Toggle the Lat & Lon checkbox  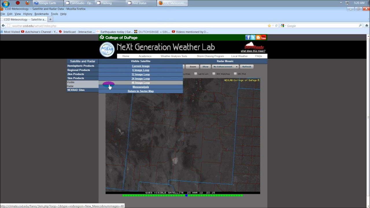(x=196, y=74)
